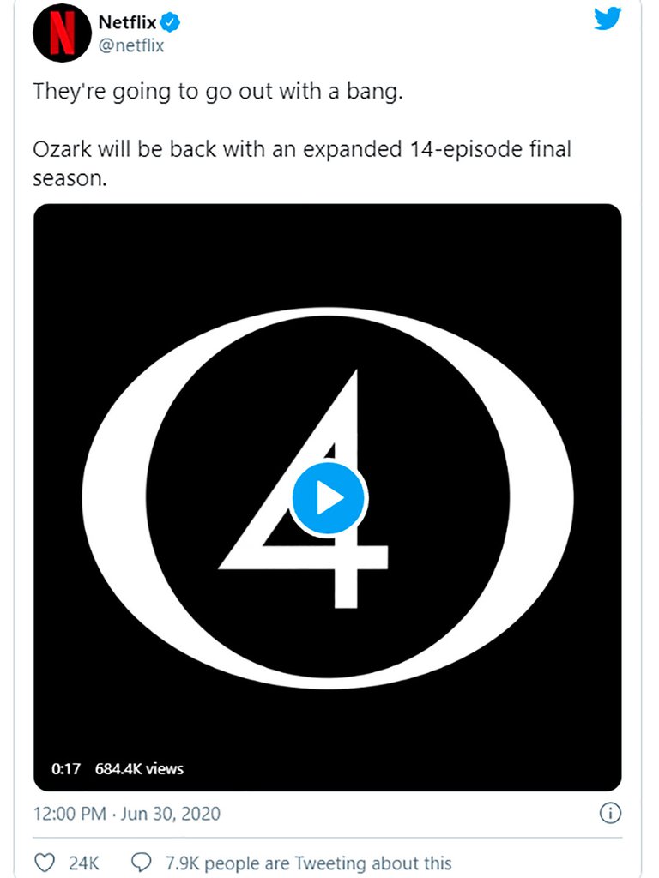The image size is (659, 878).
Task: Click the "Ozark will be back" tweet sentence
Action: (x=301, y=148)
